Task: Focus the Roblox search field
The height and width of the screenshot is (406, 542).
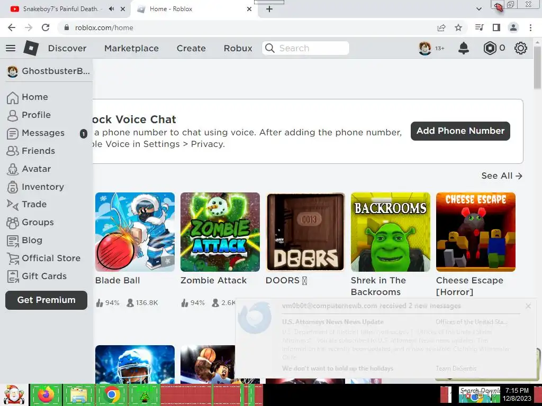Action: tap(305, 48)
